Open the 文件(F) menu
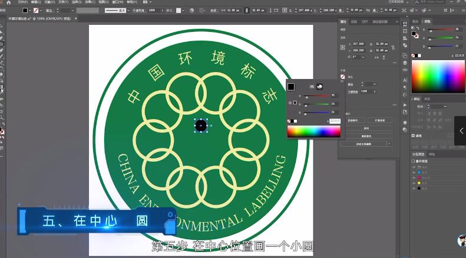This screenshot has width=466, height=258. (x=22, y=2)
